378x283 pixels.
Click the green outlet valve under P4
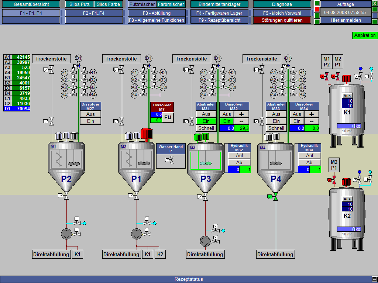coord(275,197)
